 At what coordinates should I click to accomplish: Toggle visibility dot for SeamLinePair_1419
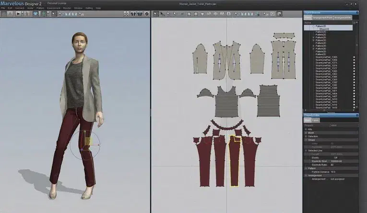click(x=354, y=108)
